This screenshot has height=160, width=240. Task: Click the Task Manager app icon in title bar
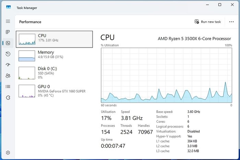pos(9,7)
